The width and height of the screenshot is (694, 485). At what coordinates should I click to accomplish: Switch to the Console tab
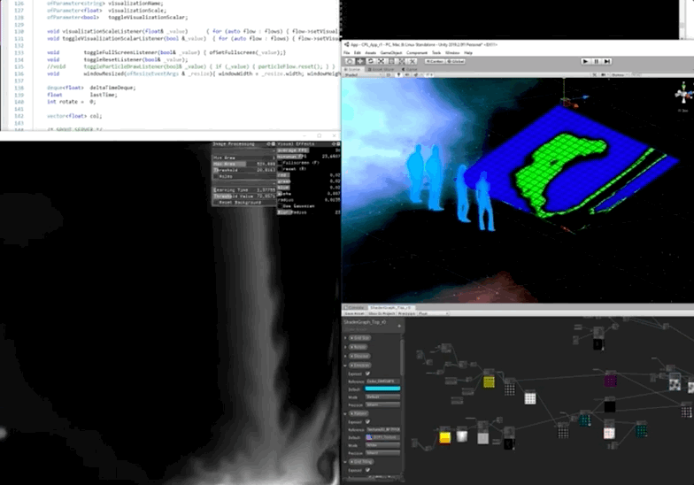[x=354, y=308]
